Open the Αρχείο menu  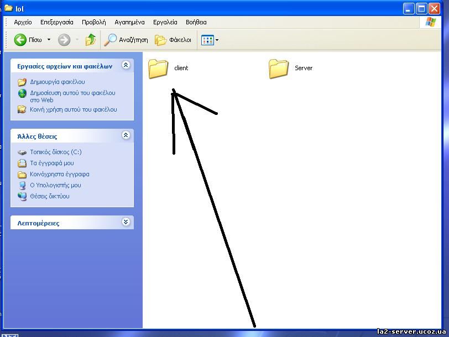tap(23, 22)
